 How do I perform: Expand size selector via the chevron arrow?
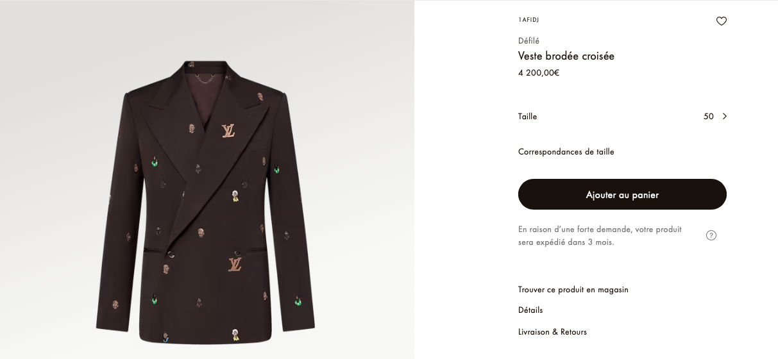point(725,116)
